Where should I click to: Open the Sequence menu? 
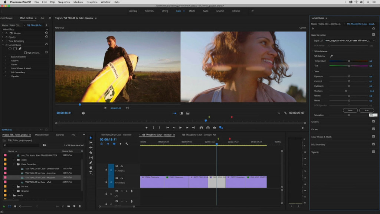(x=65, y=2)
